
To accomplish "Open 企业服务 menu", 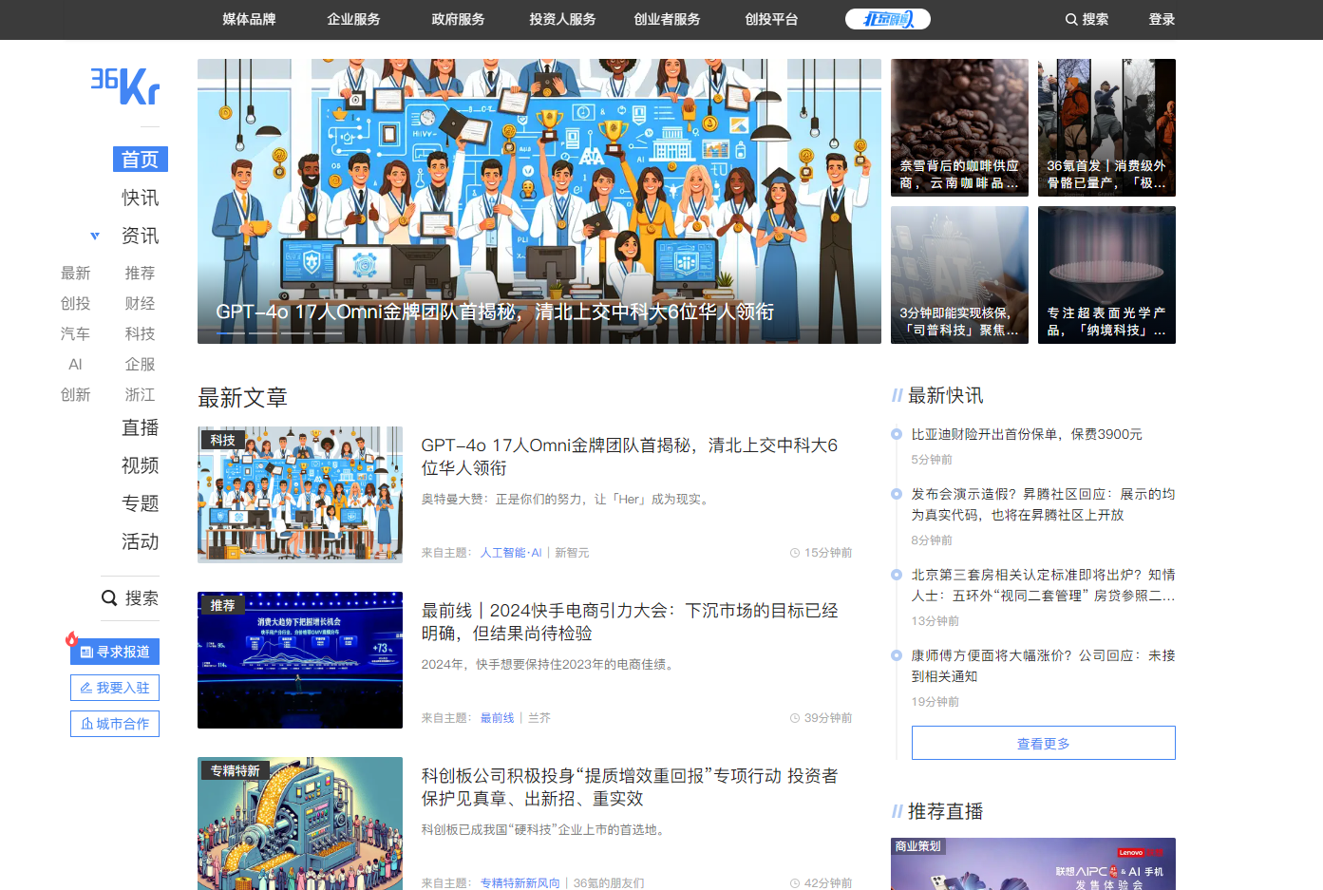I will (353, 19).
